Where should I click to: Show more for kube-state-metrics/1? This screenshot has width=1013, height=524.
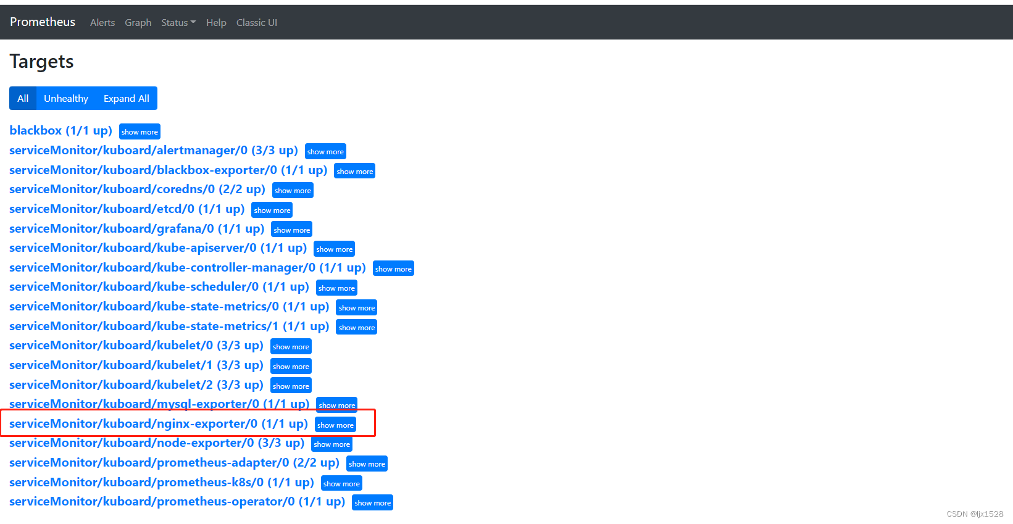click(357, 327)
